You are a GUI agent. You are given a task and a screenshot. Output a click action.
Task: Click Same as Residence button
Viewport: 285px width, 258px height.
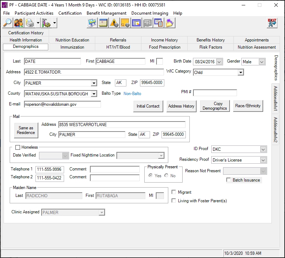coord(26,130)
